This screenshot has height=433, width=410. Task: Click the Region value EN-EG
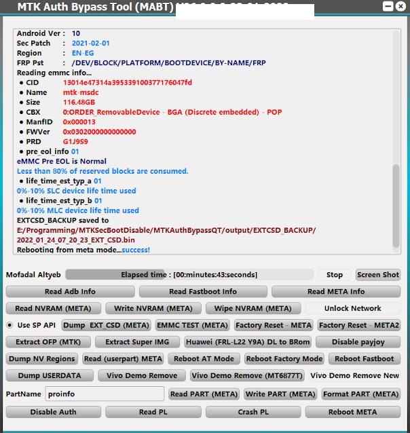[x=83, y=53]
